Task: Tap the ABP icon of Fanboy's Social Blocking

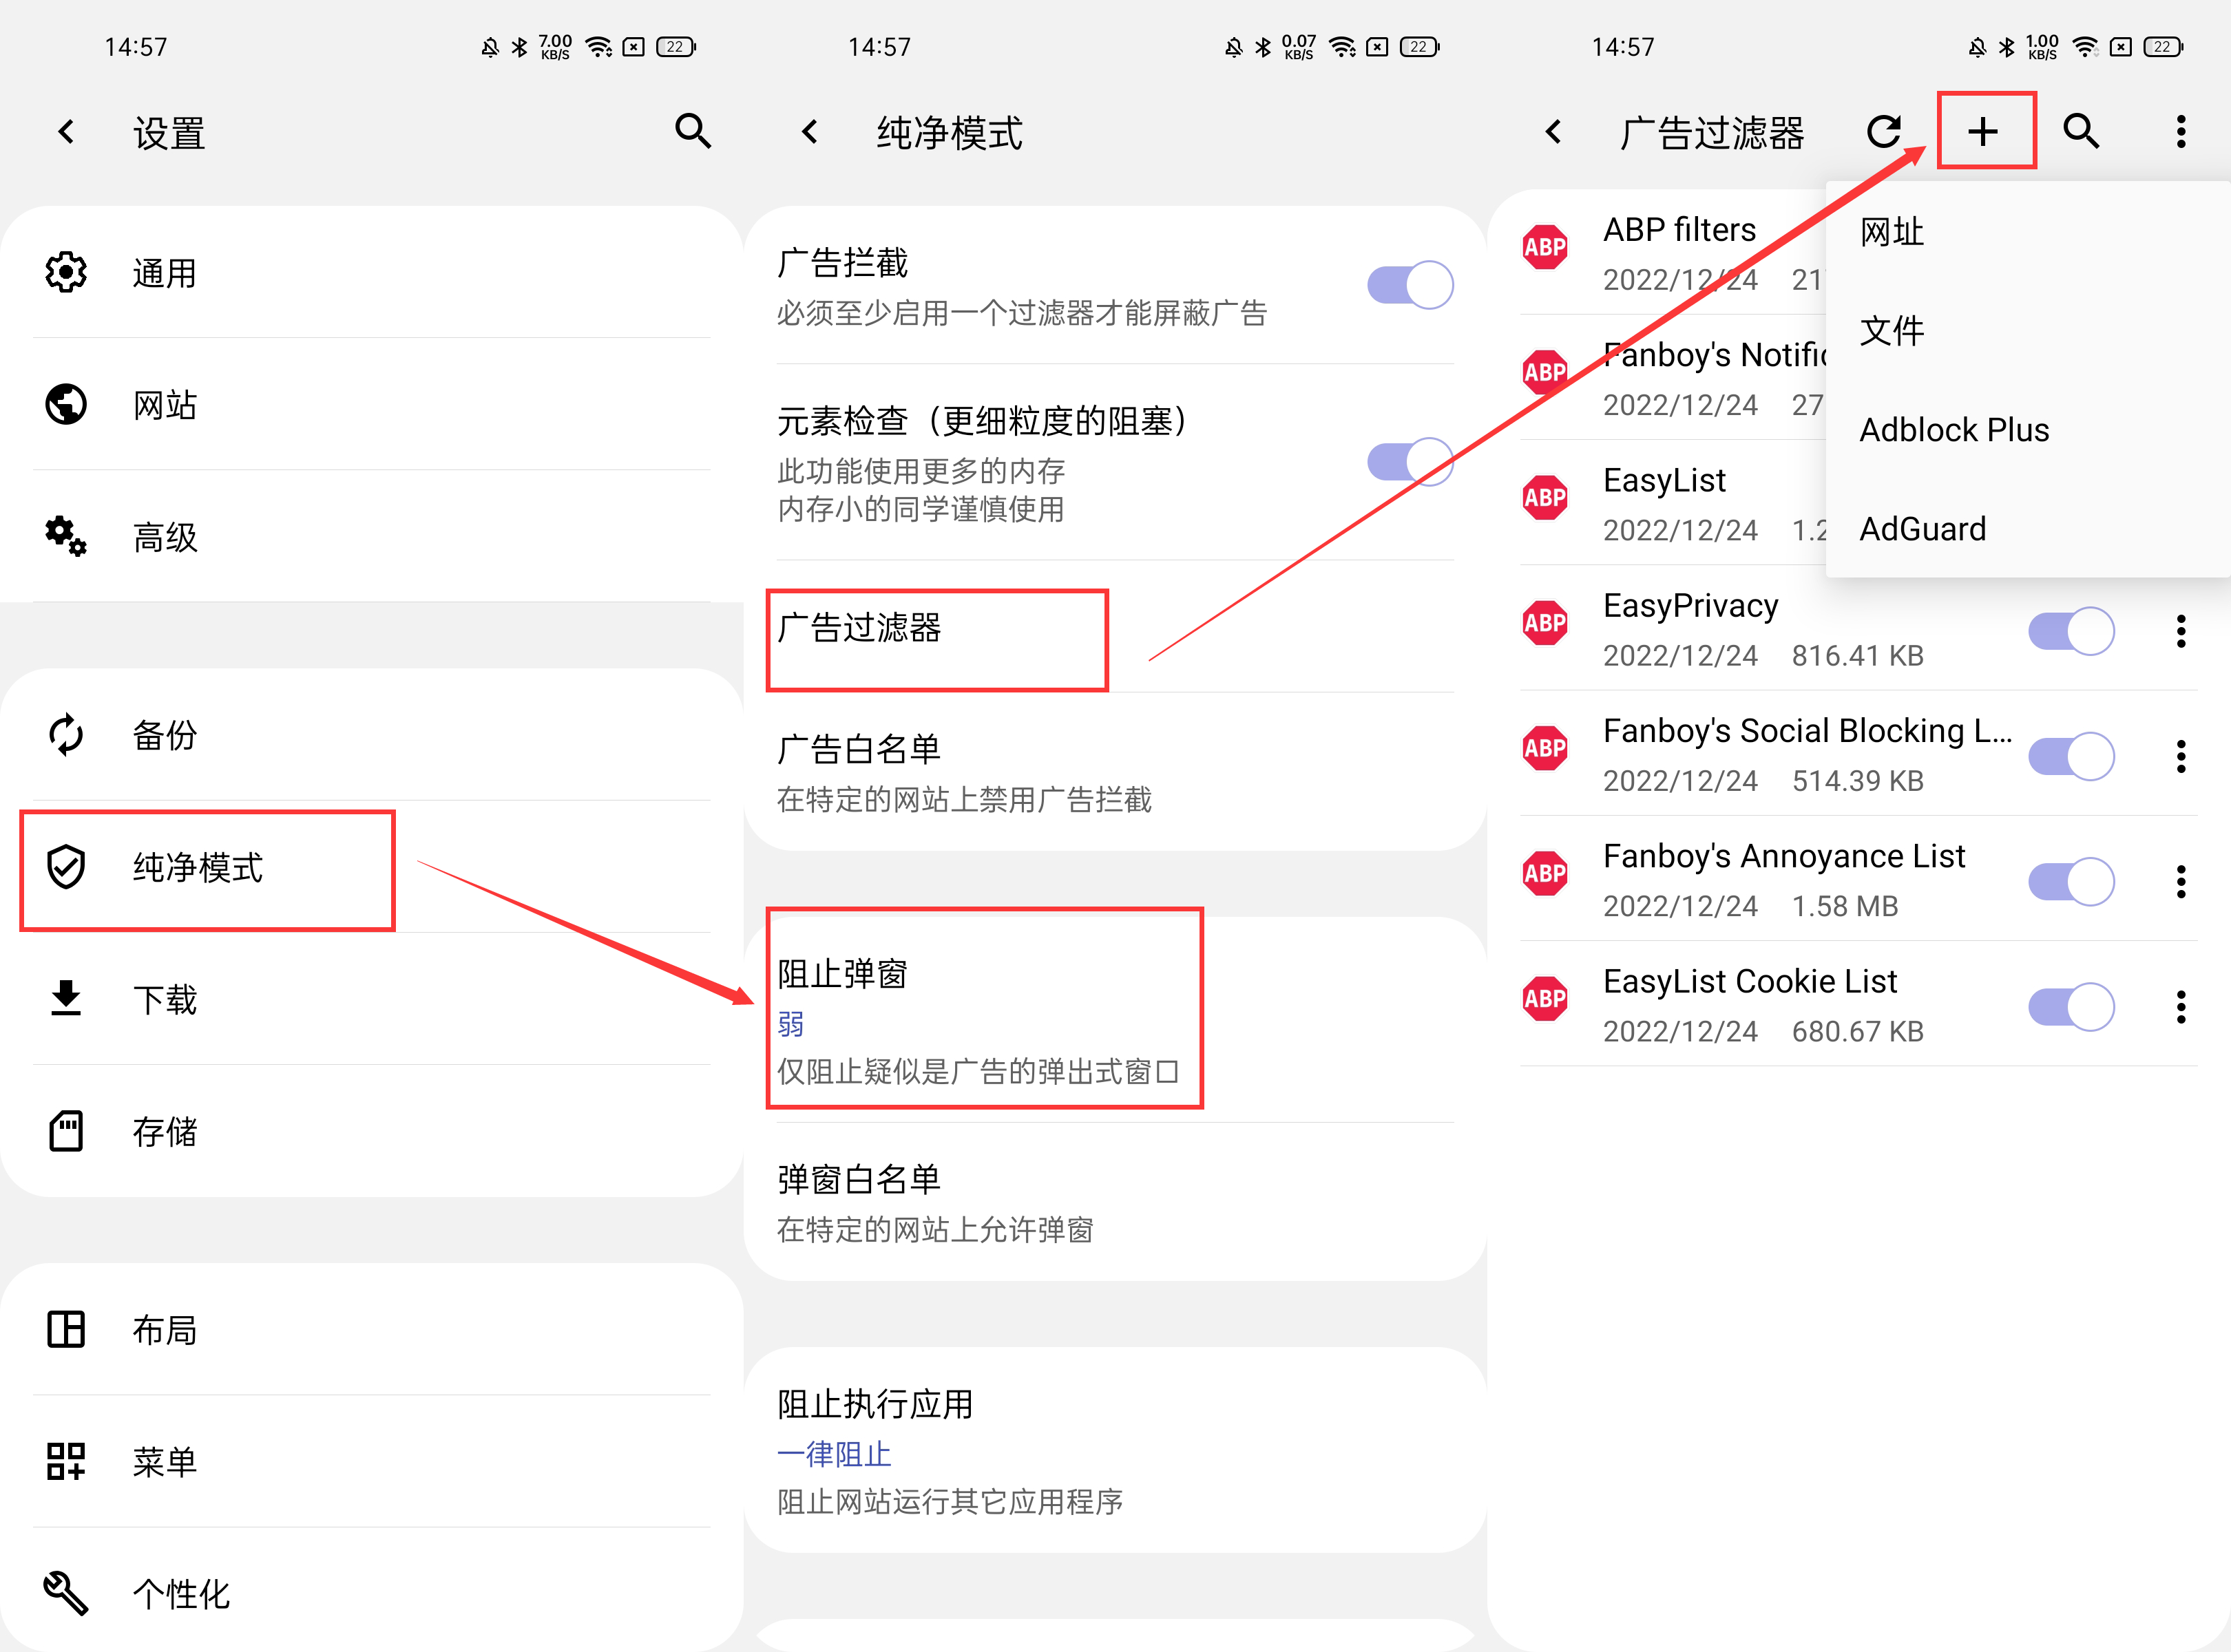Action: [1544, 748]
